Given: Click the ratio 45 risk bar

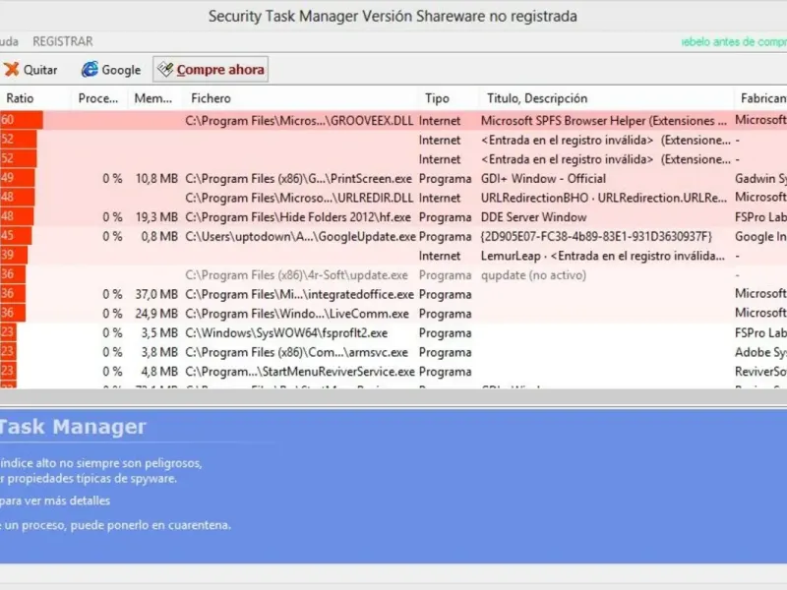Looking at the screenshot, I should (16, 236).
